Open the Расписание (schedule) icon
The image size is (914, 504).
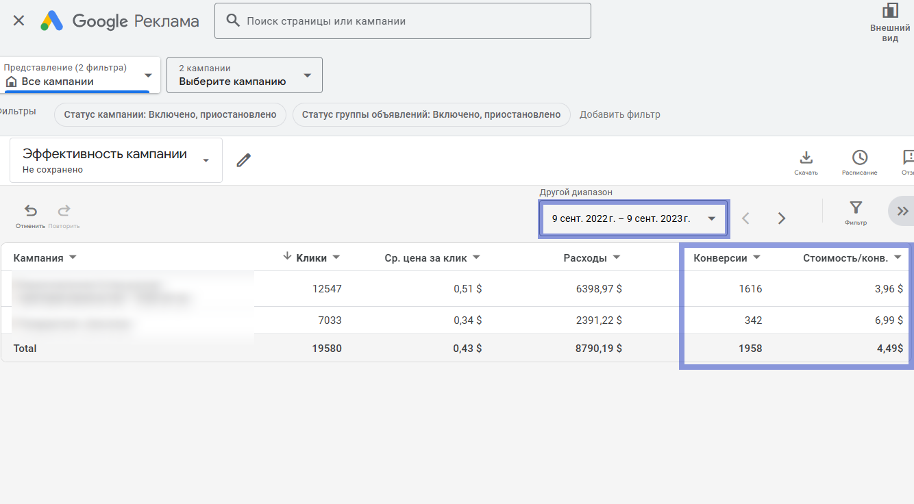[x=859, y=157]
